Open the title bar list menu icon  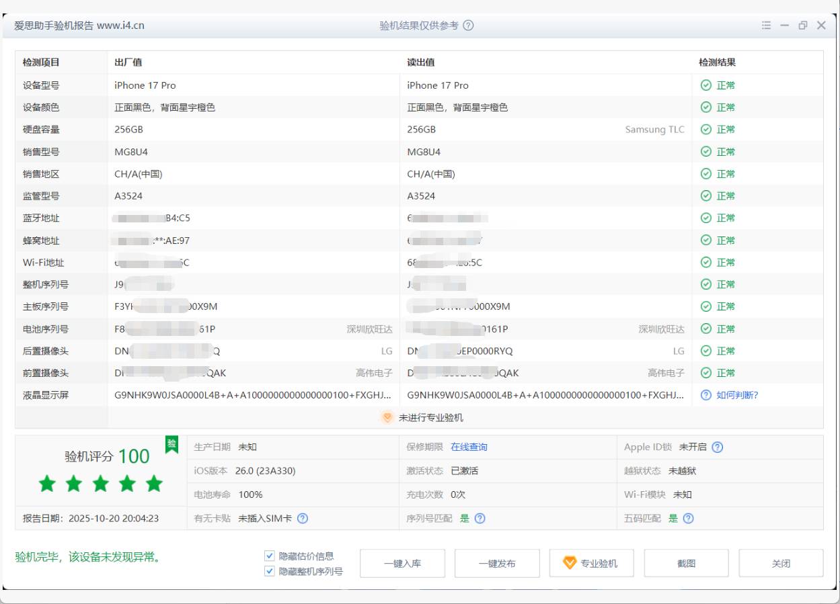(x=765, y=26)
